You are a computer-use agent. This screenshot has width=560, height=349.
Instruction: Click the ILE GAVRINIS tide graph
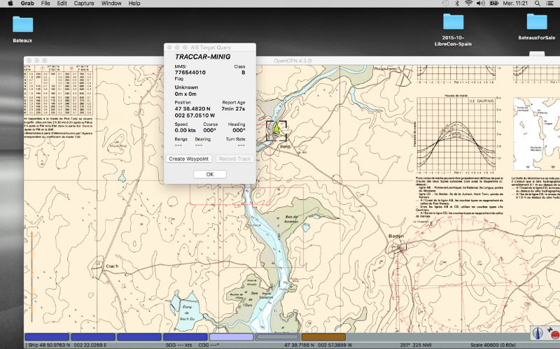[x=456, y=135]
